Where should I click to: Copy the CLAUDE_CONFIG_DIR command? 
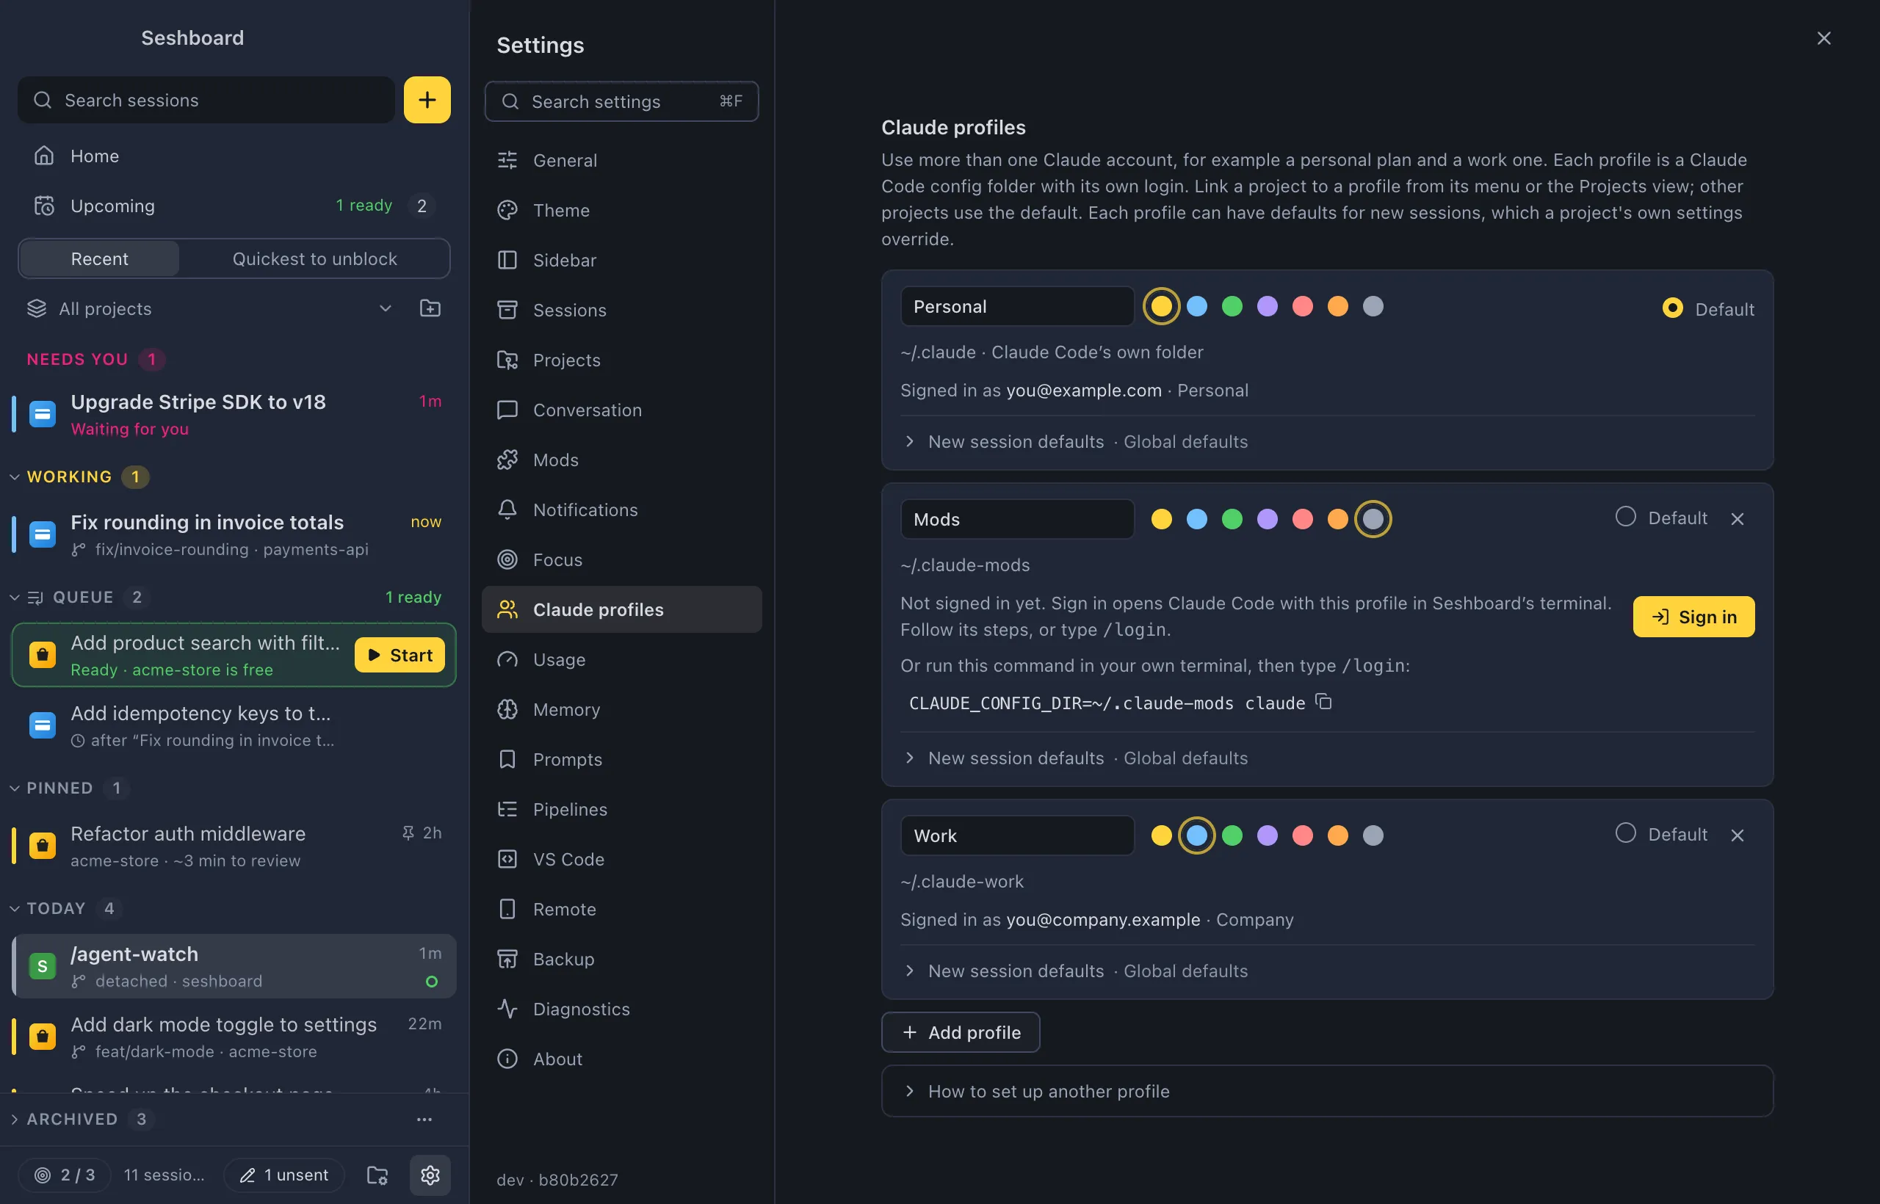pyautogui.click(x=1323, y=701)
